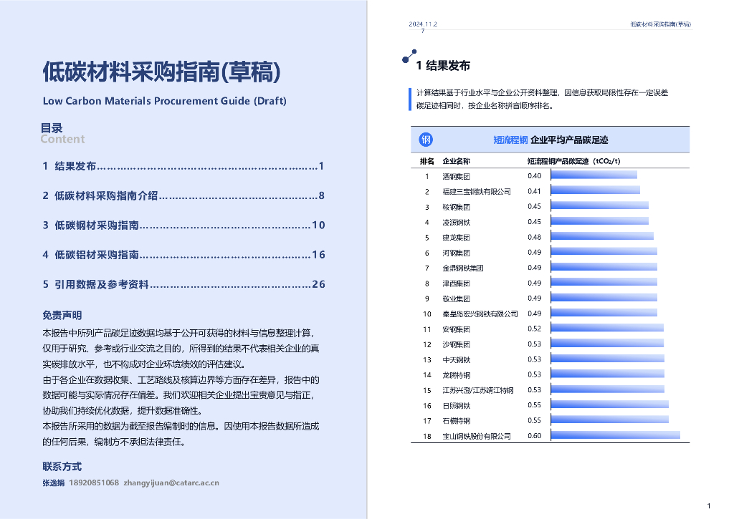Click the blue 钢 circle icon

pyautogui.click(x=426, y=140)
